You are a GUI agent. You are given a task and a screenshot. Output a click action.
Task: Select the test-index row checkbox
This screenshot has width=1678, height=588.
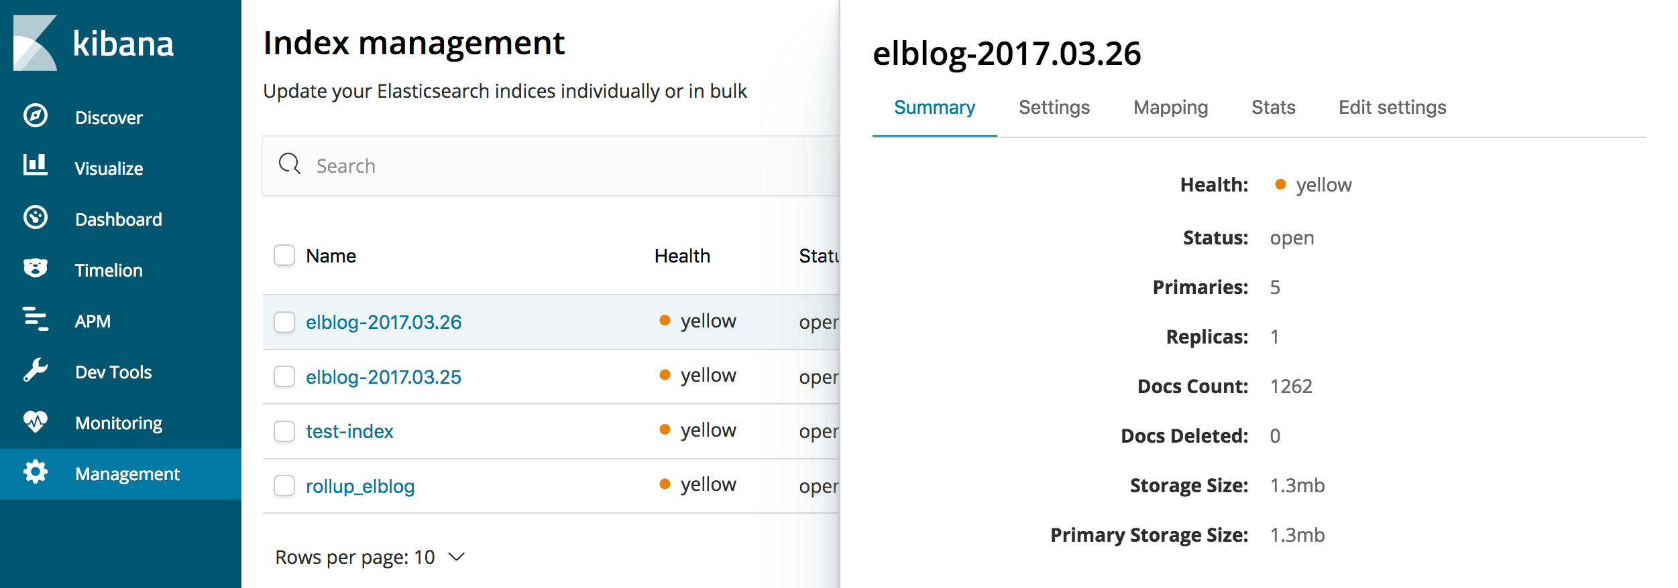click(284, 431)
